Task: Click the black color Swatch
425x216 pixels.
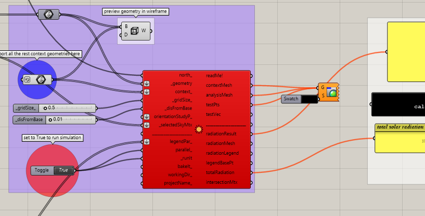Action: 308,99
